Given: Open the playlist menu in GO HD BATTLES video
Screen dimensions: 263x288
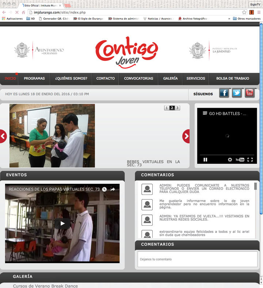Looking at the screenshot, I should (205, 113).
